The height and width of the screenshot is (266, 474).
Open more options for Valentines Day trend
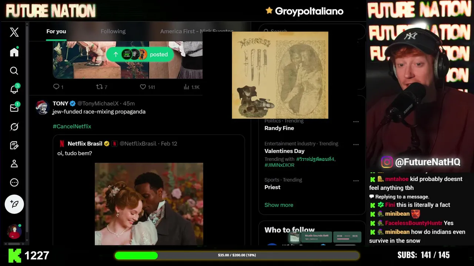click(x=356, y=144)
